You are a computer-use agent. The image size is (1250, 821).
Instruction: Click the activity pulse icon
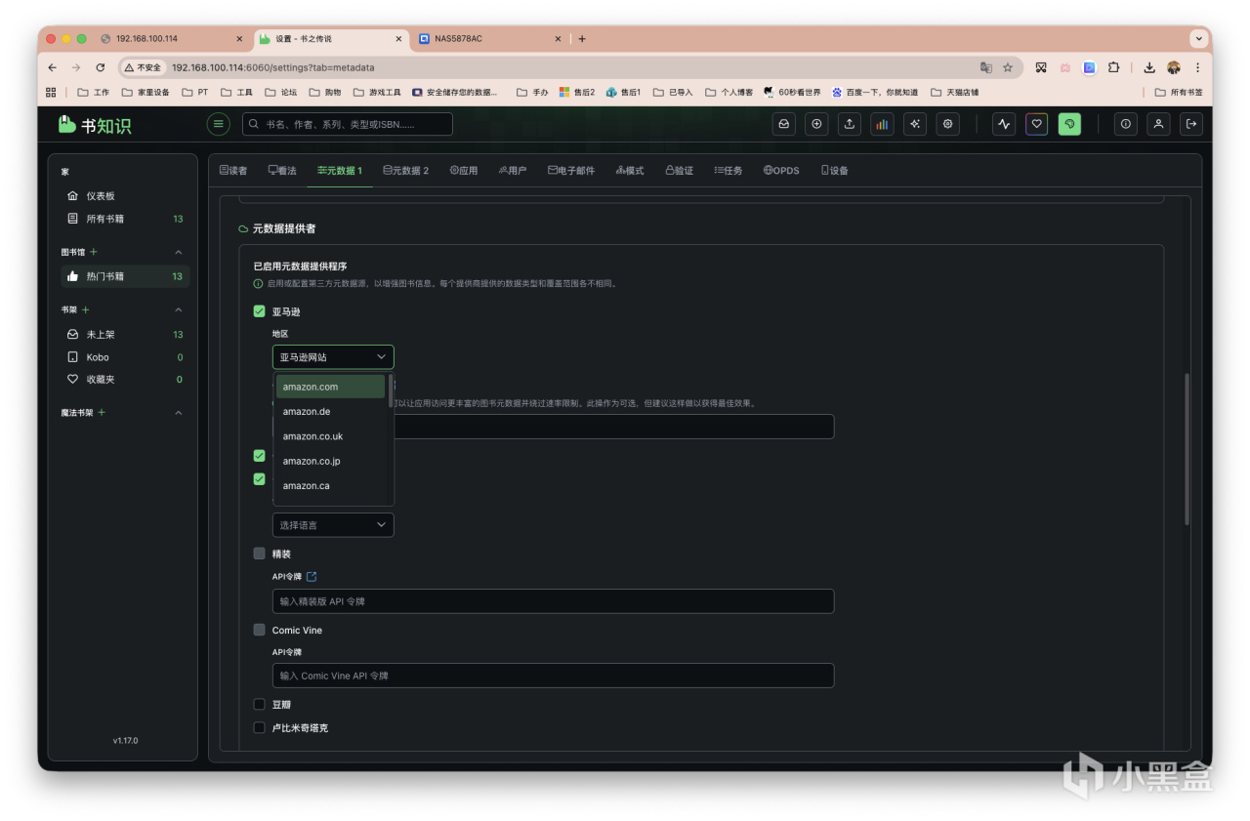click(x=1004, y=124)
